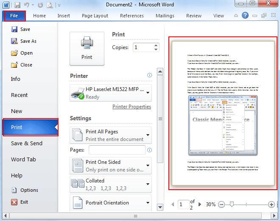Open the Print All Pages dropdown
280x221 pixels.
pyautogui.click(x=148, y=135)
